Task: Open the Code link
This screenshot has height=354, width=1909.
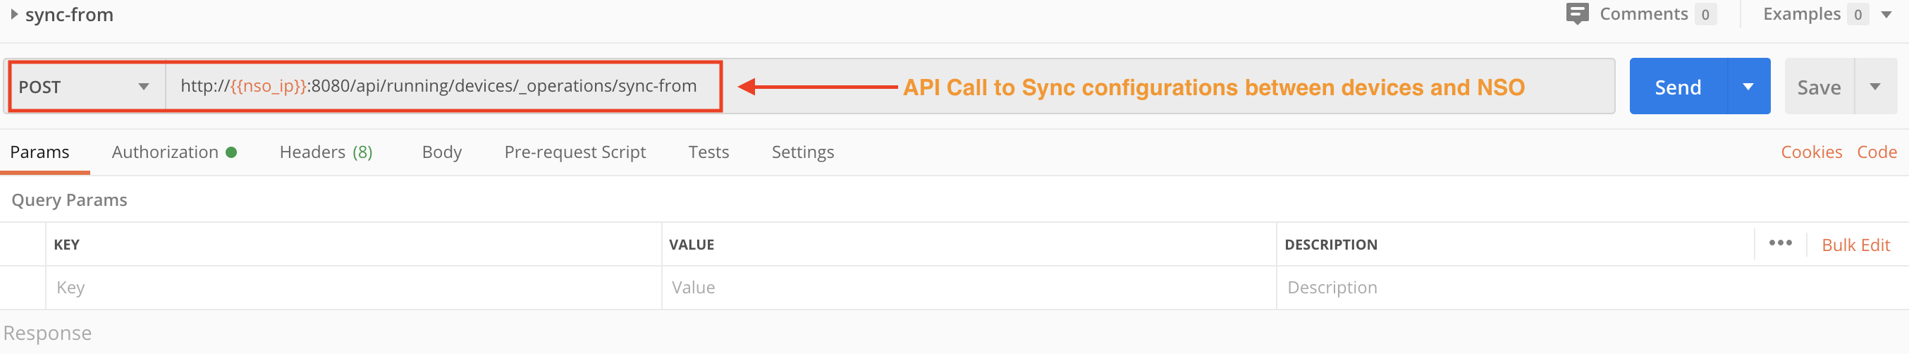Action: tap(1877, 152)
